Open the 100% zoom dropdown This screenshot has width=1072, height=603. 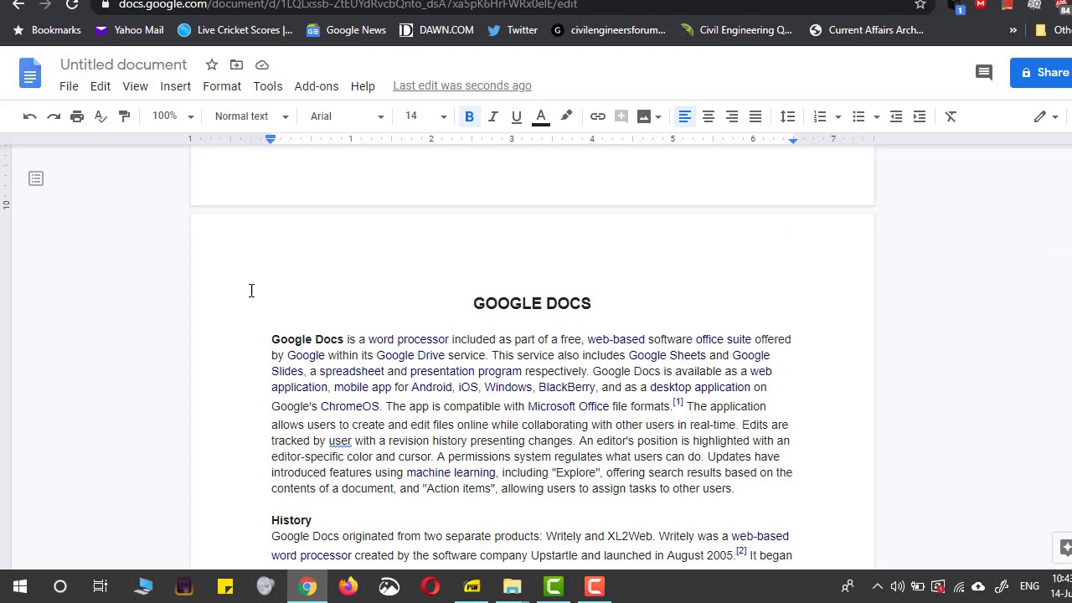coord(173,116)
